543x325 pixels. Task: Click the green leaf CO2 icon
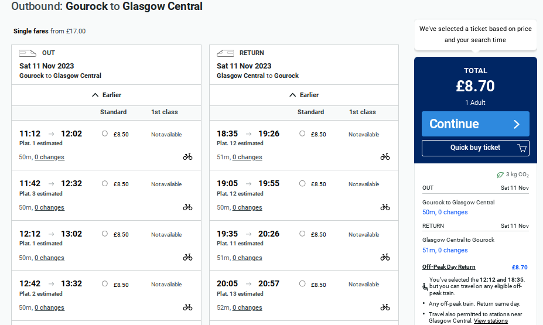pos(500,175)
